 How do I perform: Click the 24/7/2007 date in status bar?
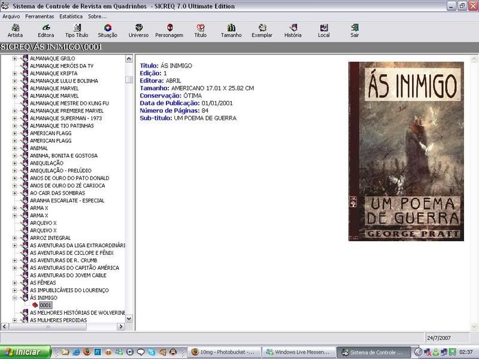[439, 337]
